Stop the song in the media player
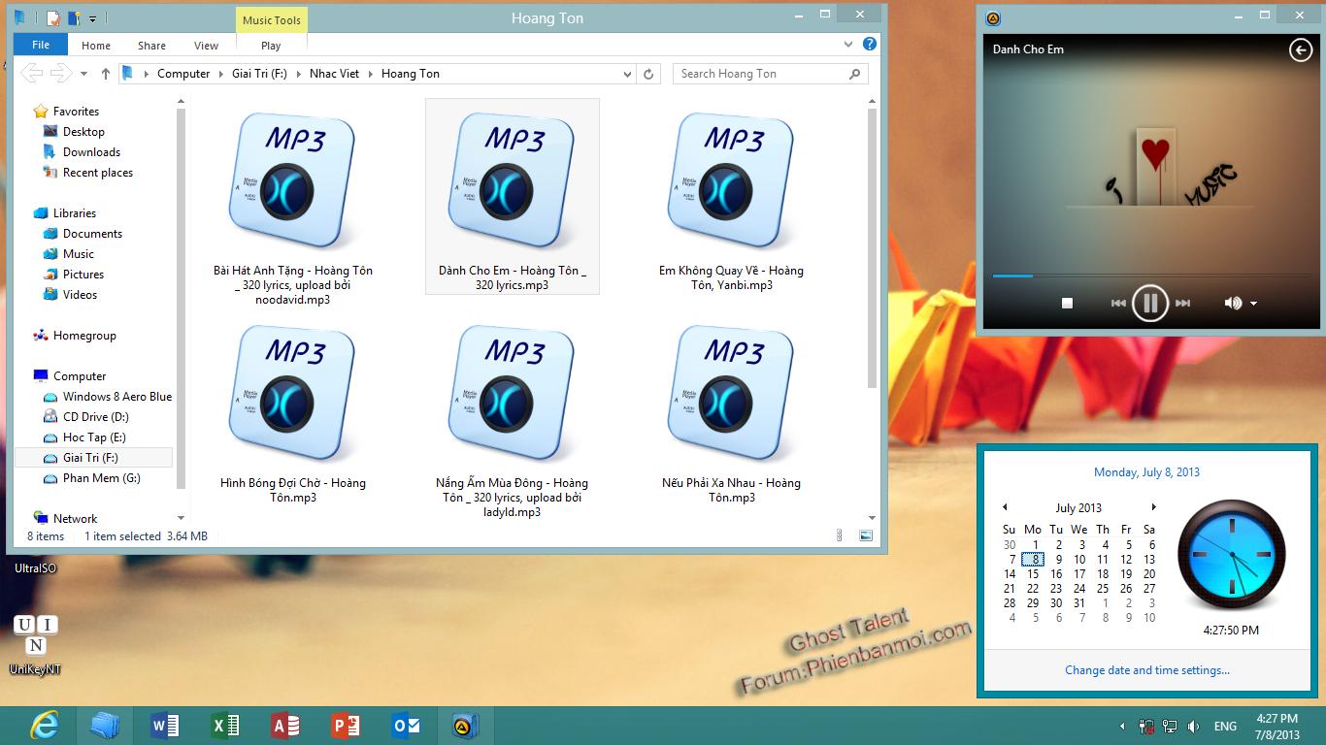This screenshot has width=1326, height=745. [1067, 304]
